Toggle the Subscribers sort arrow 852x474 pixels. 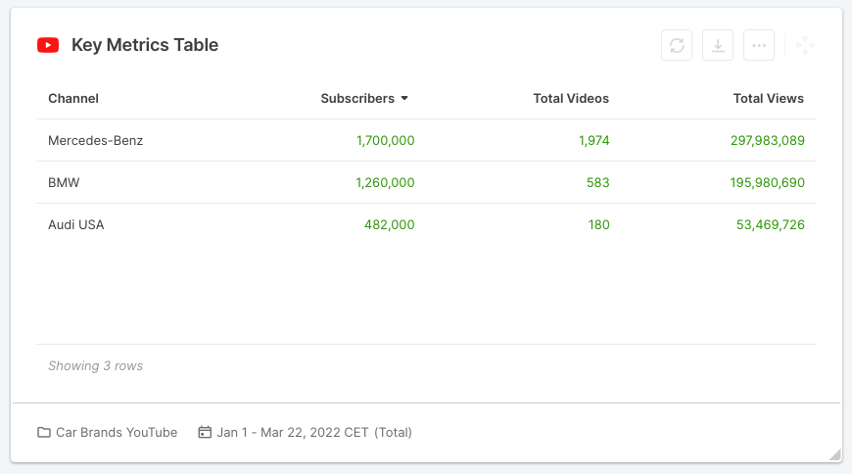(x=404, y=98)
